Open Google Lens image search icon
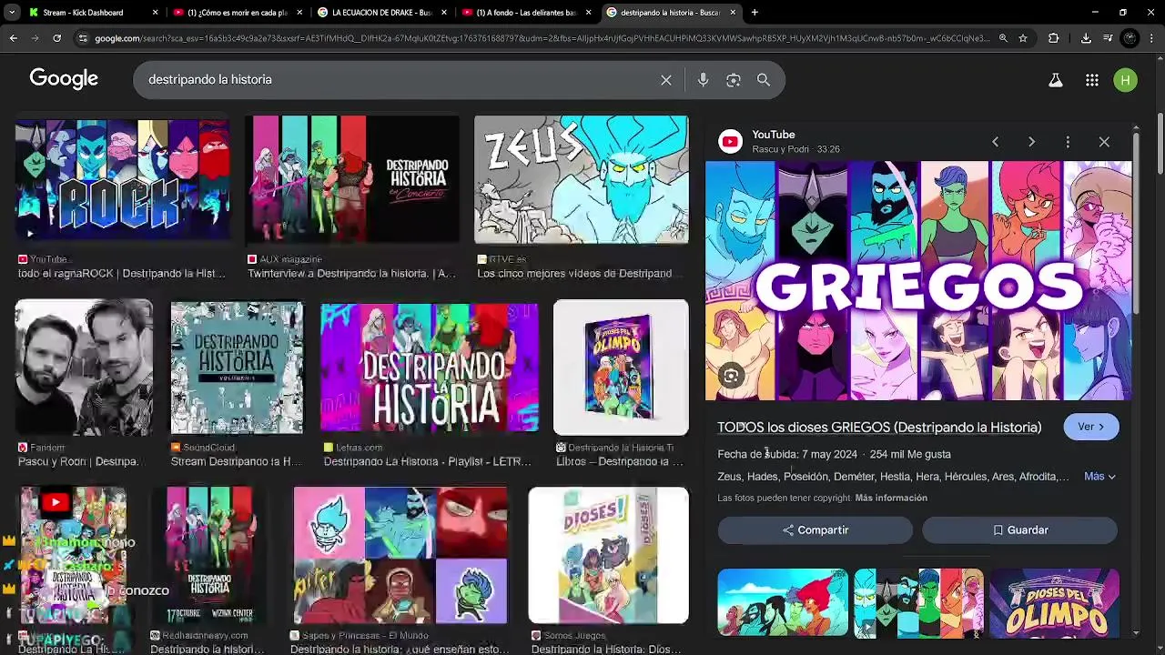The image size is (1165, 655). click(x=734, y=80)
